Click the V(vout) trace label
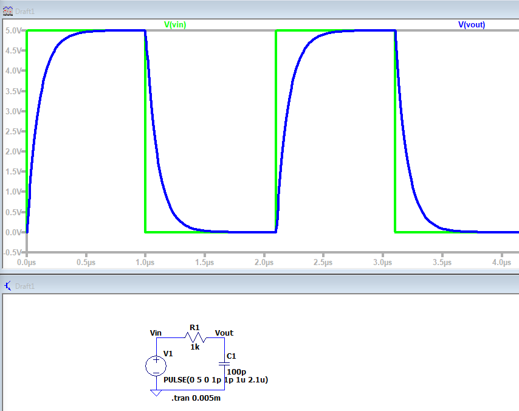Viewport: 519px width, 411px height. pyautogui.click(x=472, y=25)
